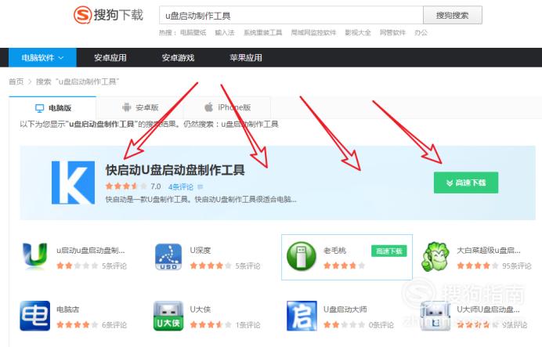542x347 pixels.
Task: Click the 搜狗搜索 search button
Action: (x=453, y=15)
